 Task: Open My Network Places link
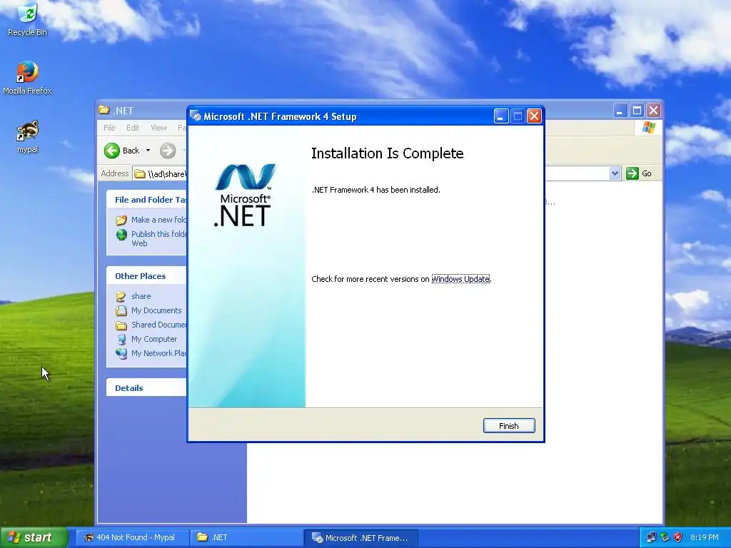158,353
